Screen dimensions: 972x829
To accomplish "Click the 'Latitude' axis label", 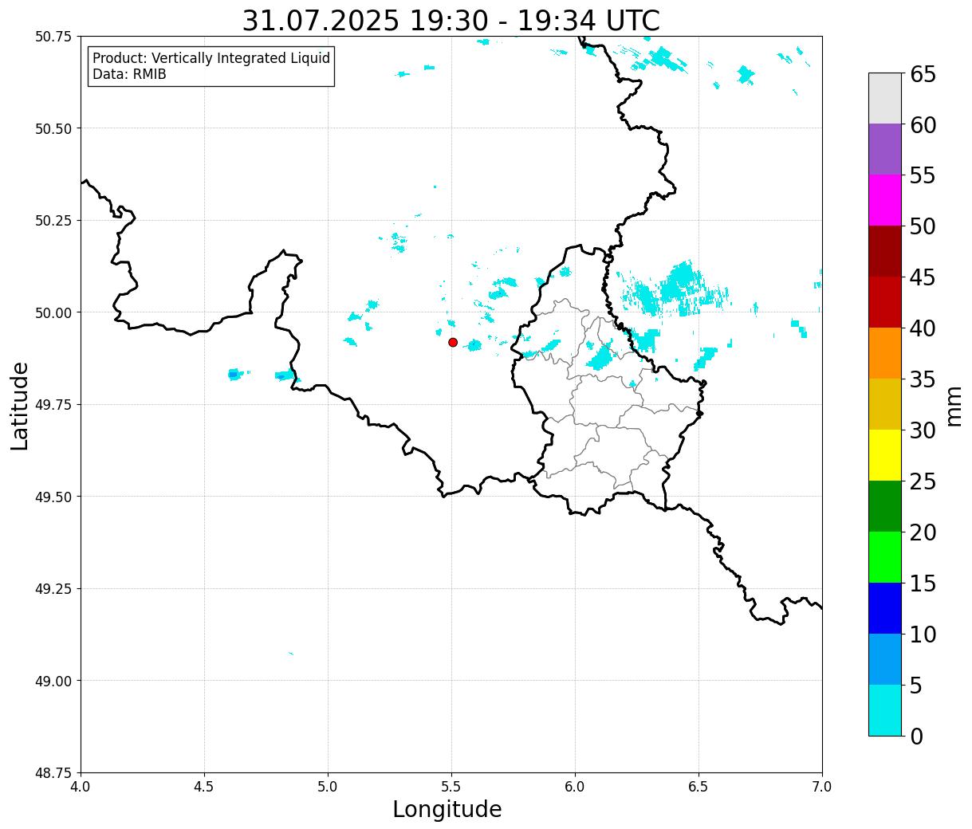I will [20, 406].
